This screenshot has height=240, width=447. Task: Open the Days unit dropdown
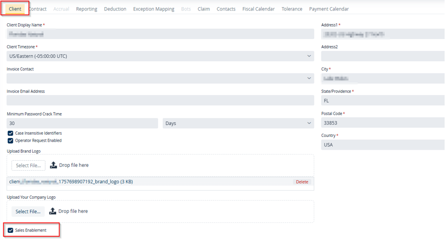coord(238,124)
